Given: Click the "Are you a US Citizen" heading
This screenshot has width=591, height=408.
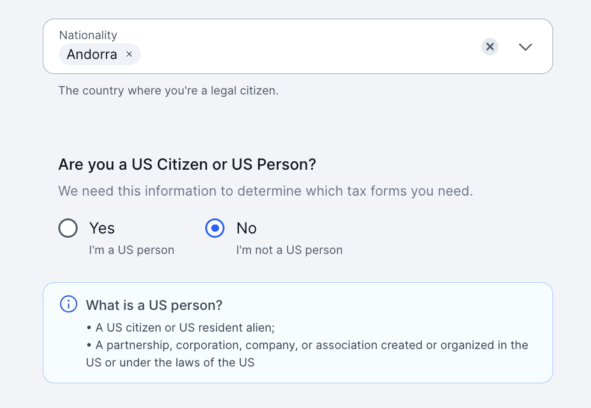Looking at the screenshot, I should click(187, 164).
